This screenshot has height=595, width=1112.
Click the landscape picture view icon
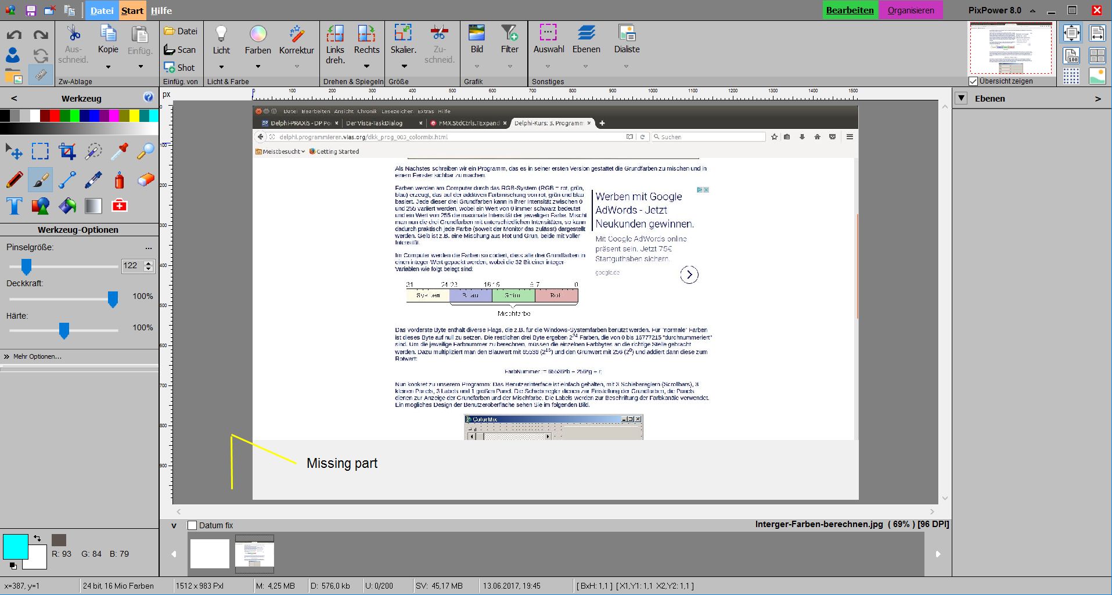[x=1097, y=76]
